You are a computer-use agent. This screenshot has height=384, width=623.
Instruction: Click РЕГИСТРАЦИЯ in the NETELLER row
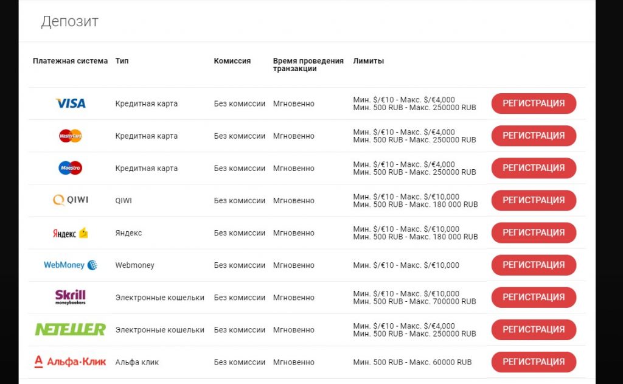pos(534,329)
